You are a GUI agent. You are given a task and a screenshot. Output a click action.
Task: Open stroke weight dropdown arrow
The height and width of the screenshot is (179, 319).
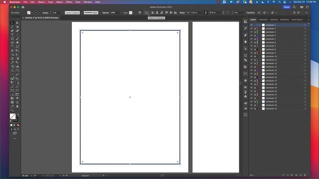click(x=62, y=12)
